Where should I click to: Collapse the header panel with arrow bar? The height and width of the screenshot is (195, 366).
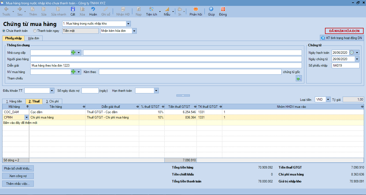[x=183, y=95]
